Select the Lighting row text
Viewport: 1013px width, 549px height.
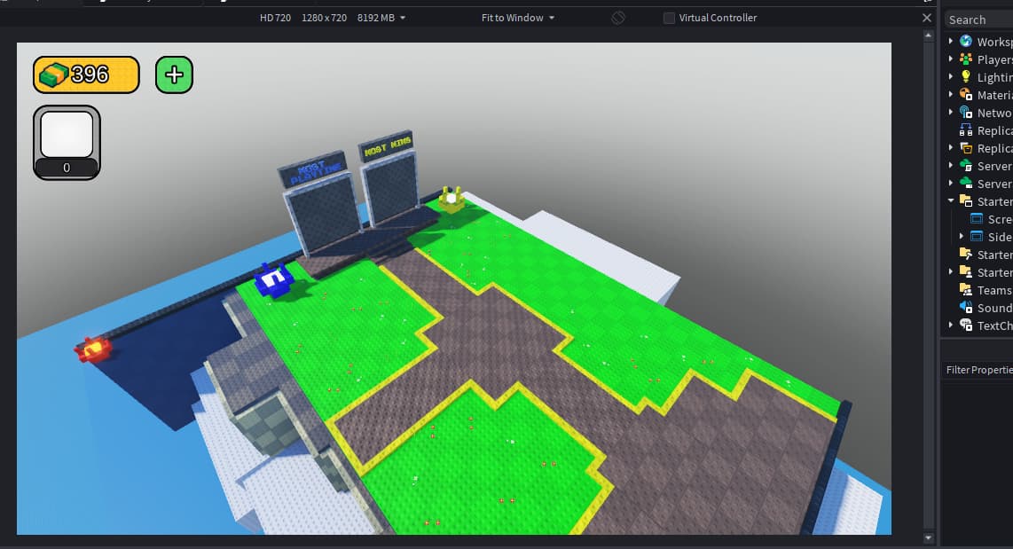(995, 77)
